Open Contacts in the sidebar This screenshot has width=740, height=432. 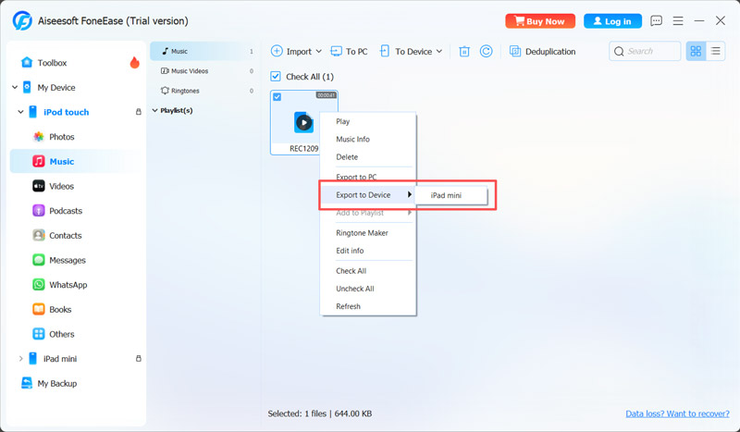(65, 235)
